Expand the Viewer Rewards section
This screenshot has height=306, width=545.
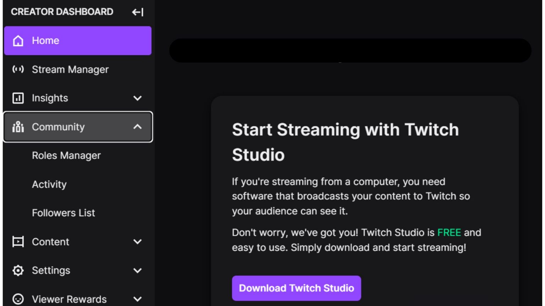[x=138, y=299]
